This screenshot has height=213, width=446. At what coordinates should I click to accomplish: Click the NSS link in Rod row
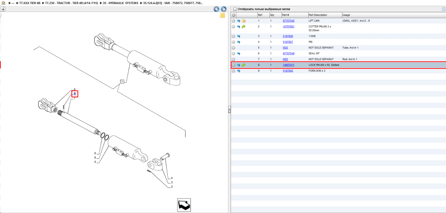coord(285,59)
